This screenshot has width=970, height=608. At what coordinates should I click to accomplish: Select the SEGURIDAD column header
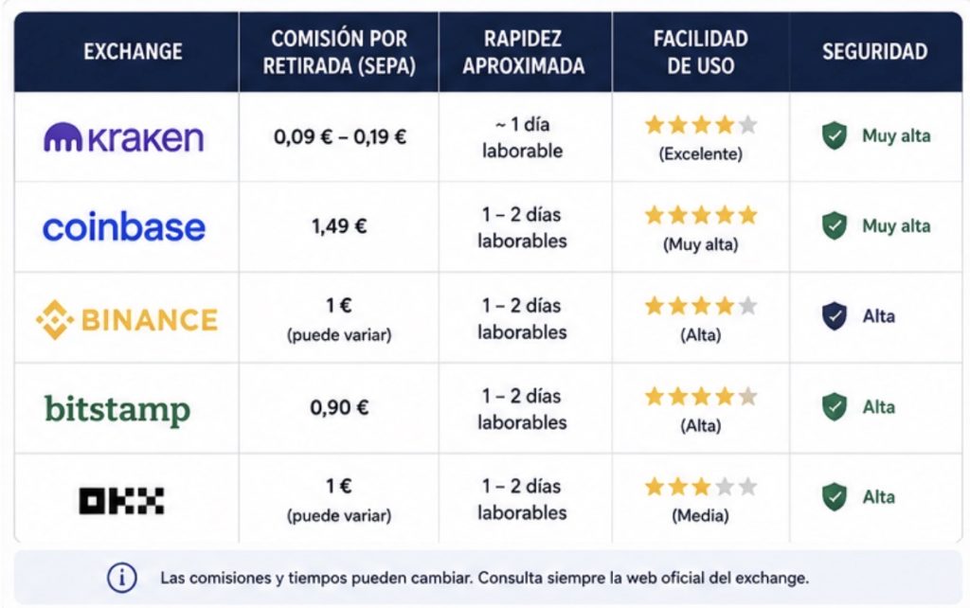(x=874, y=51)
